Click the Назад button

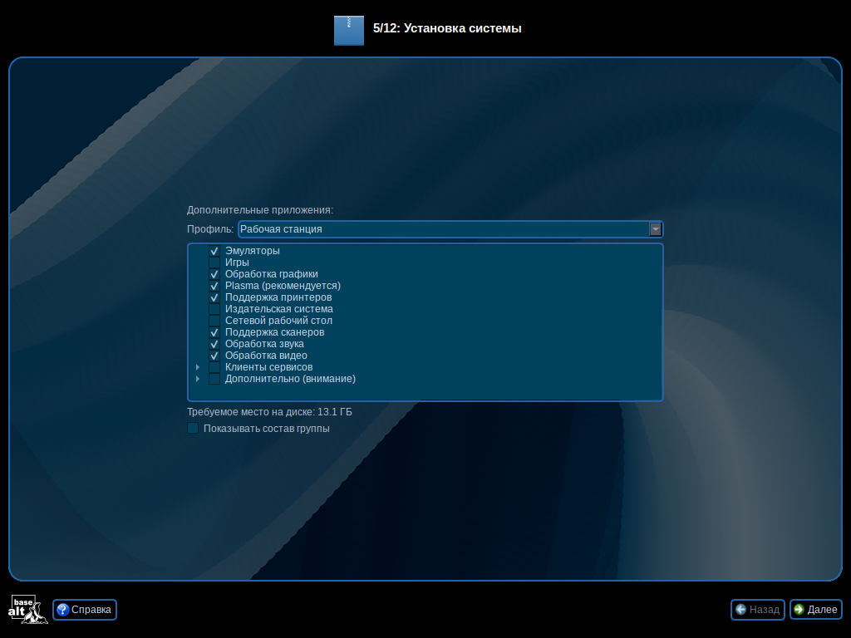click(x=757, y=609)
